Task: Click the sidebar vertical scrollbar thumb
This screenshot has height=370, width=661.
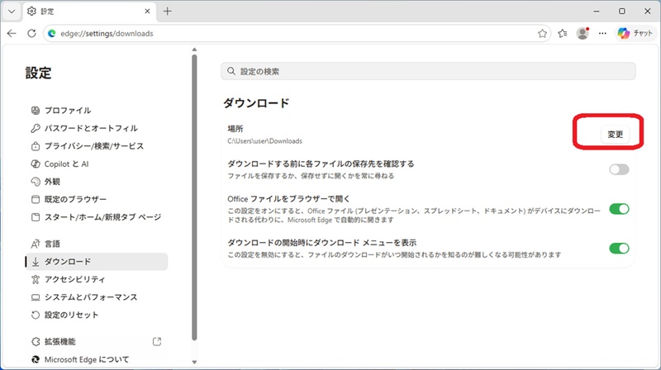Action: [x=194, y=197]
